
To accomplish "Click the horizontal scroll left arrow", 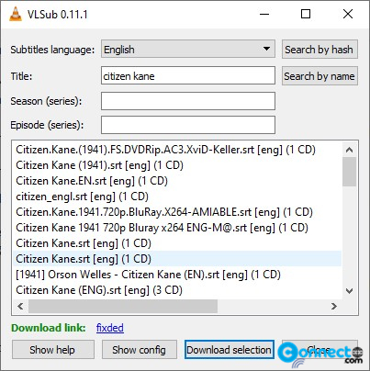I will tap(20, 306).
